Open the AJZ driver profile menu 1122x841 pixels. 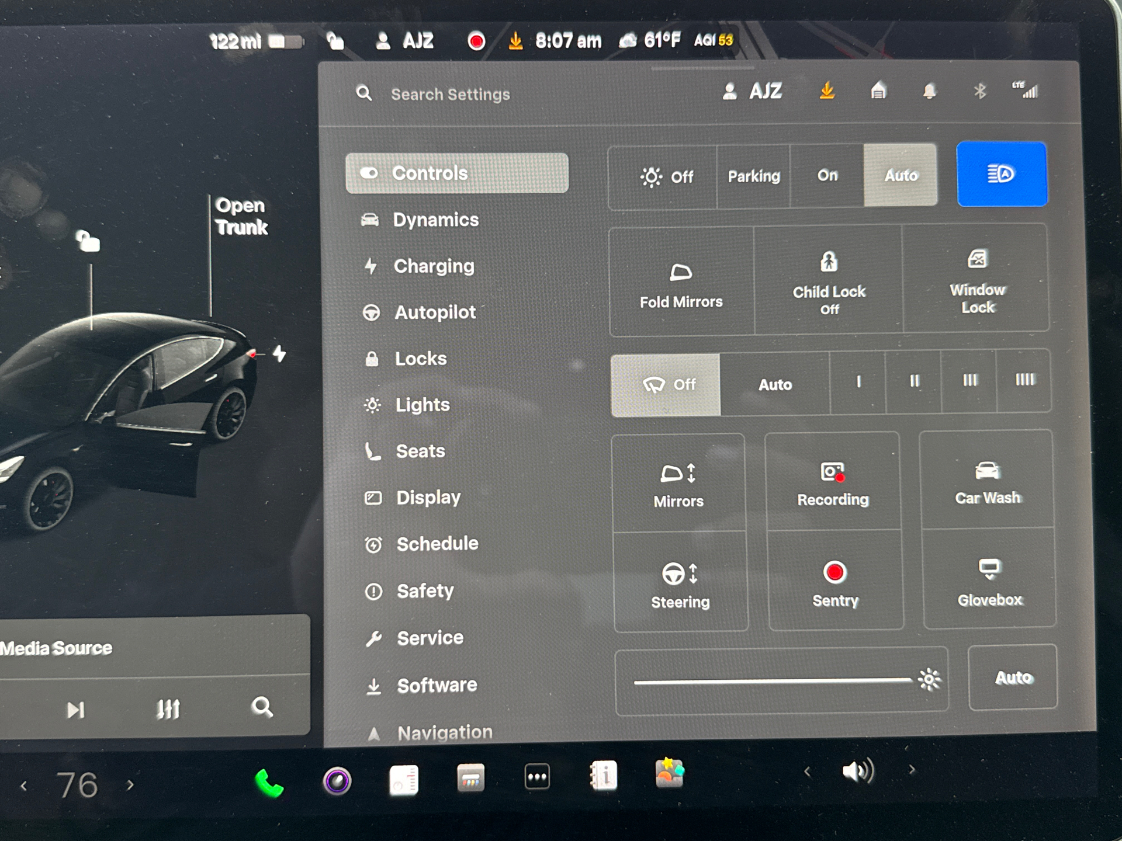754,91
